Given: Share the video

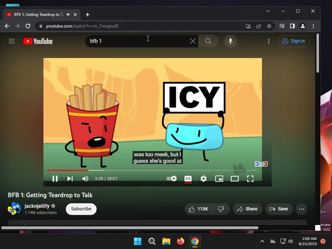Looking at the screenshot, I should (247, 209).
